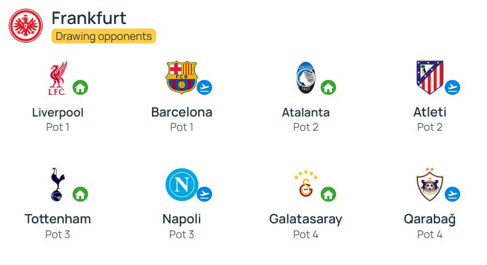Click the blue plane icon beside Napoli
This screenshot has height=265, width=487.
click(x=205, y=194)
